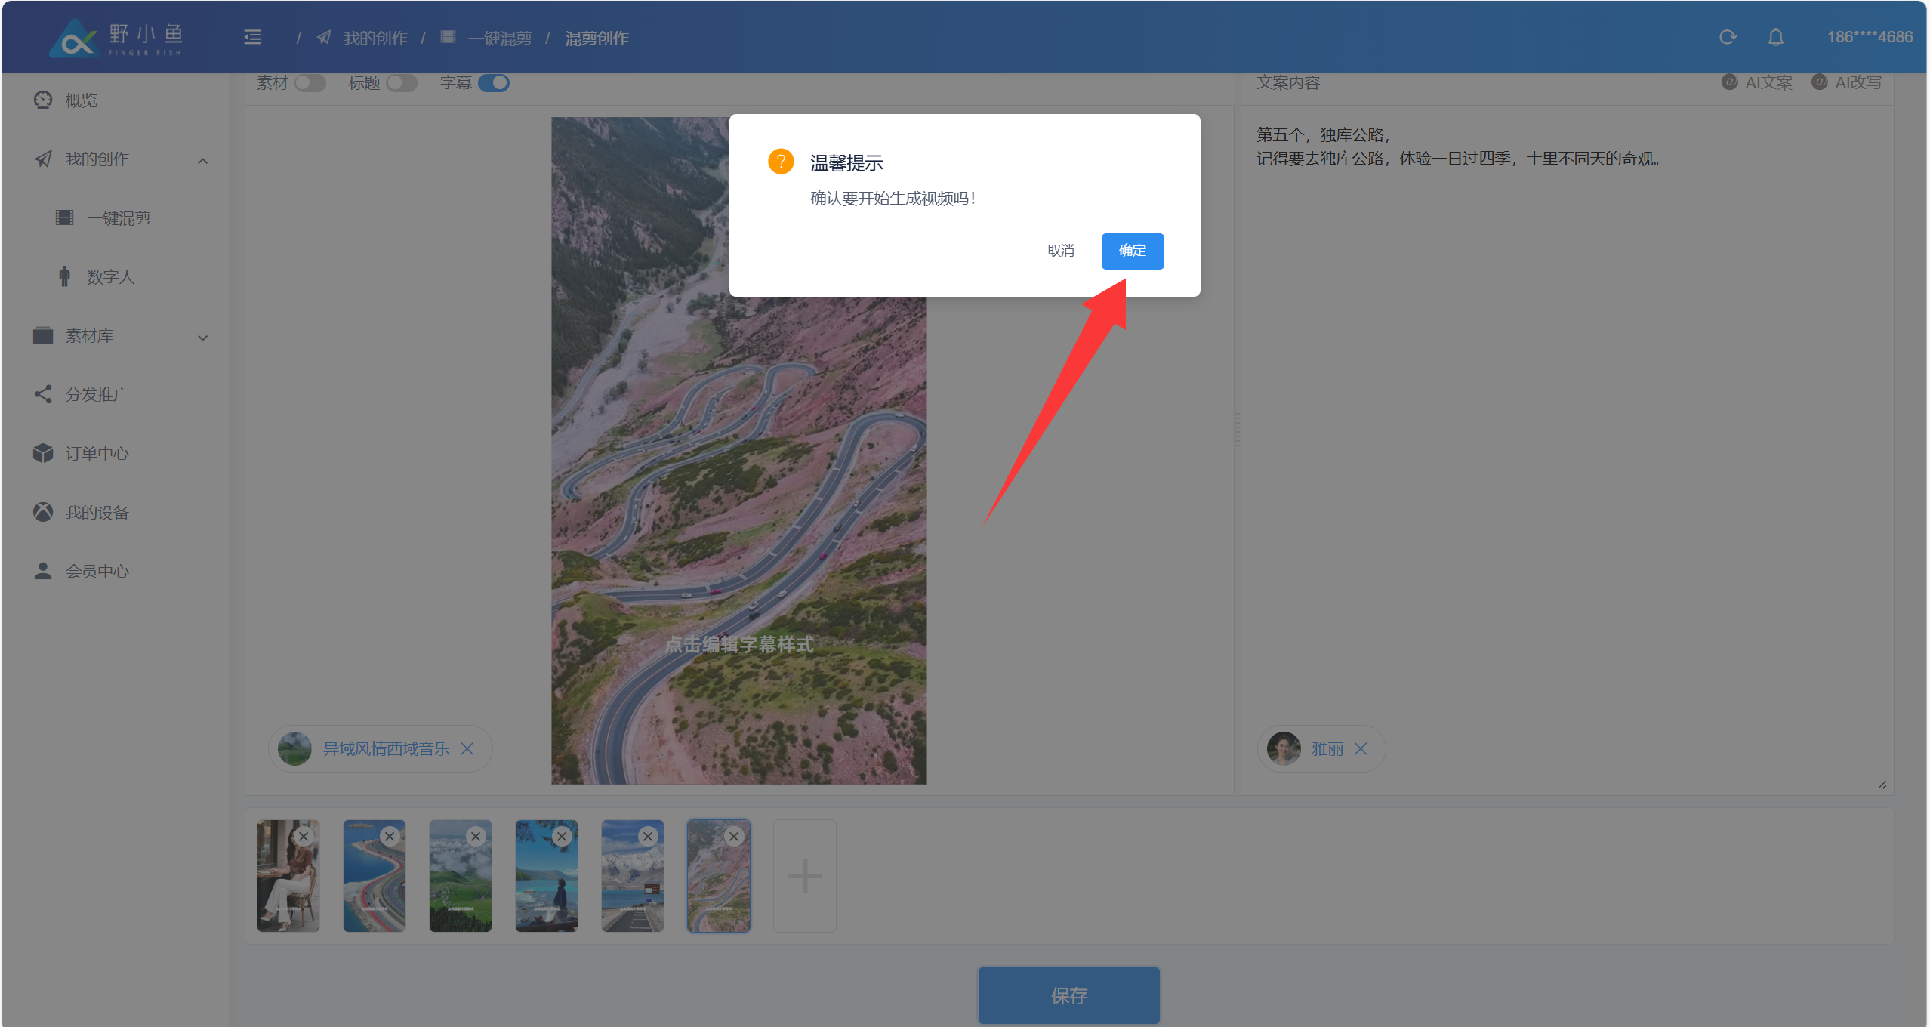Viewport: 1930px width, 1027px height.
Task: Confirm video generation with 确定
Action: (1132, 251)
